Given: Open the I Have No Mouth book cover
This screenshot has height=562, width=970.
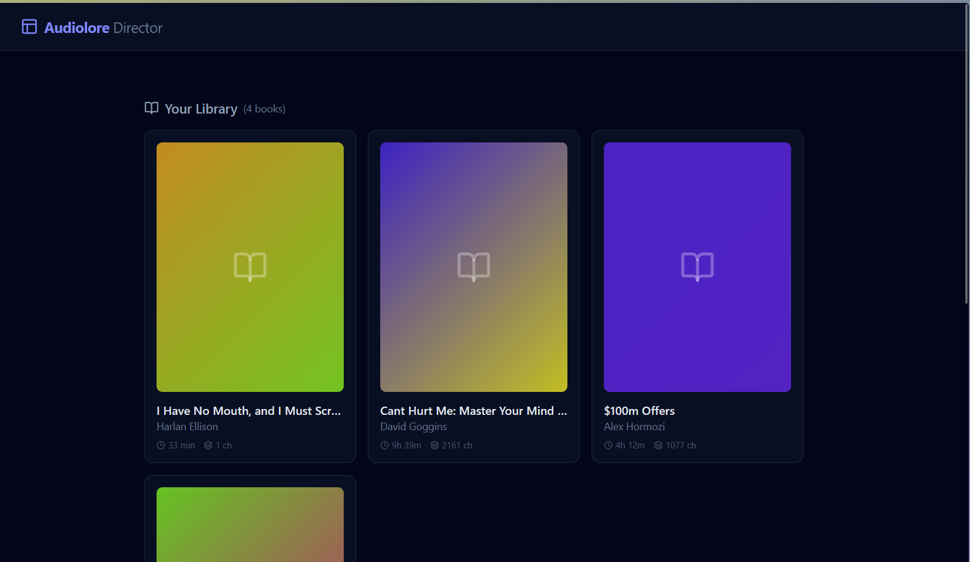Looking at the screenshot, I should 250,267.
